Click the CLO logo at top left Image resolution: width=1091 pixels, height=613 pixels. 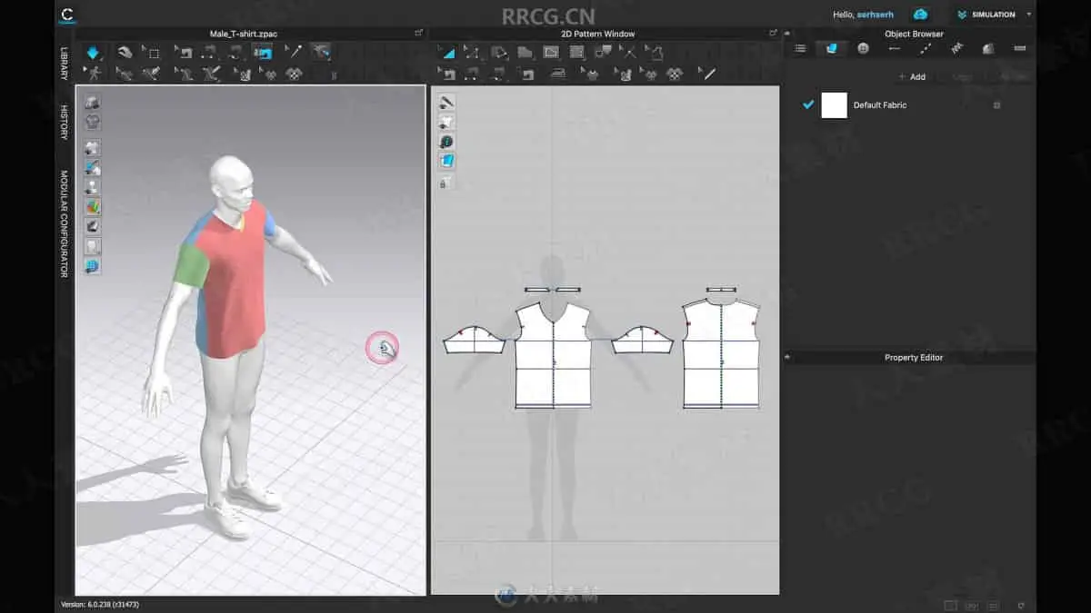coord(68,15)
